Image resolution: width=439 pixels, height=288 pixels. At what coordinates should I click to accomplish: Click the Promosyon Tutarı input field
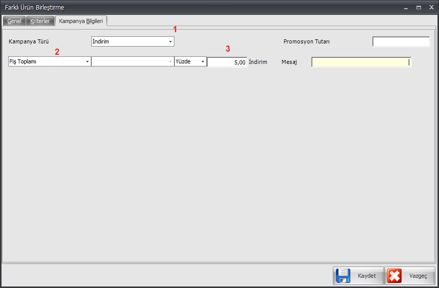401,42
